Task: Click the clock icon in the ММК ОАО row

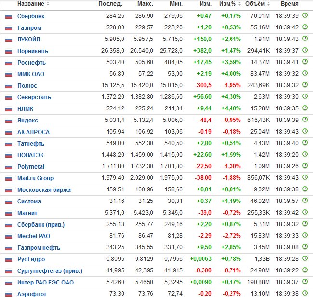Action: (305, 73)
